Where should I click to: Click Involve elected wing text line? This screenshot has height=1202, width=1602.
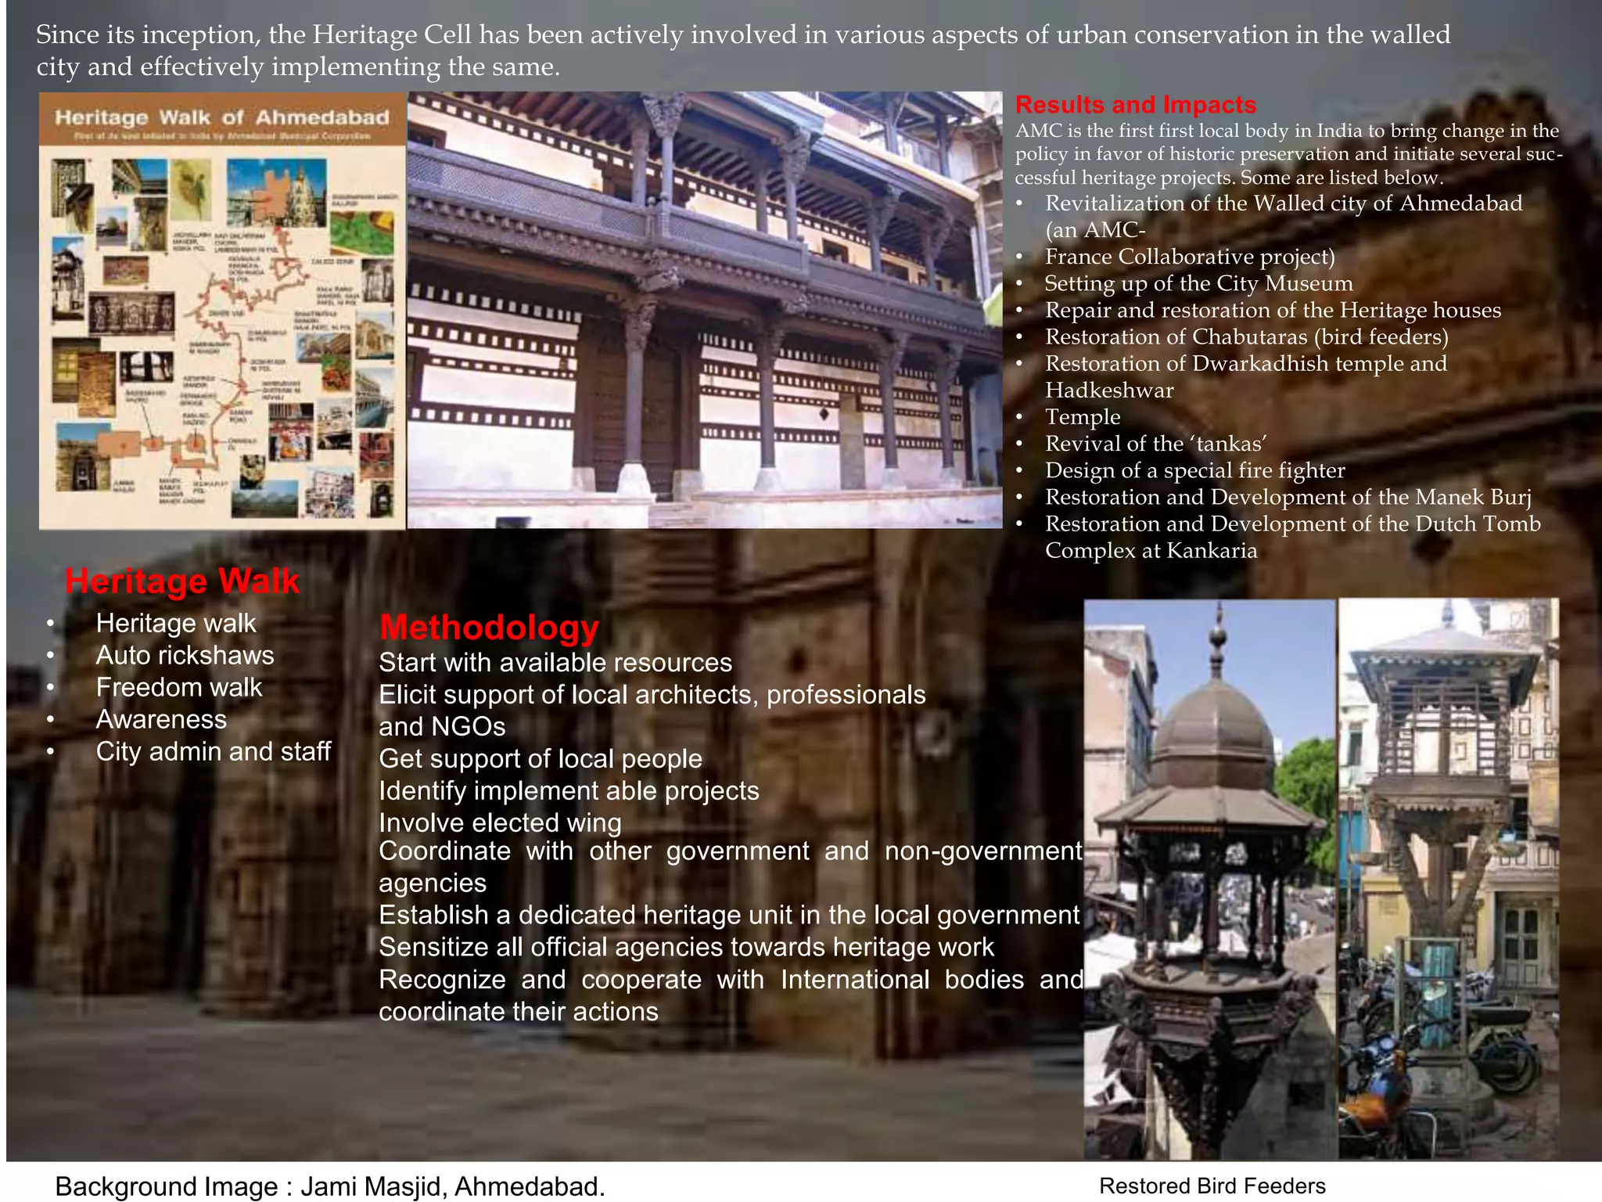500,823
